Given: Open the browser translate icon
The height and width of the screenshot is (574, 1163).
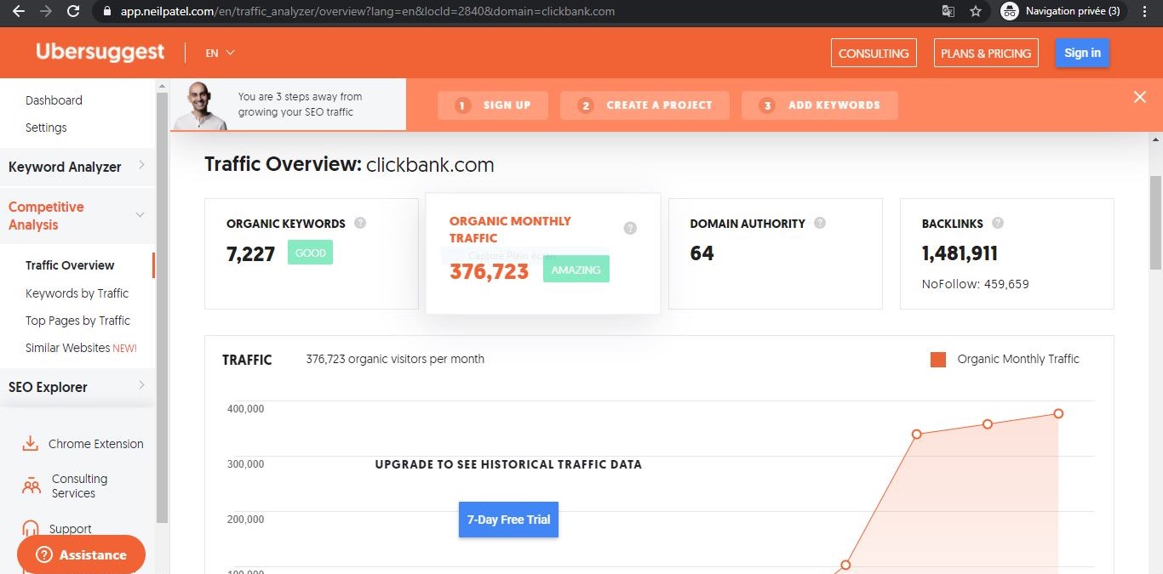Looking at the screenshot, I should click(x=948, y=11).
